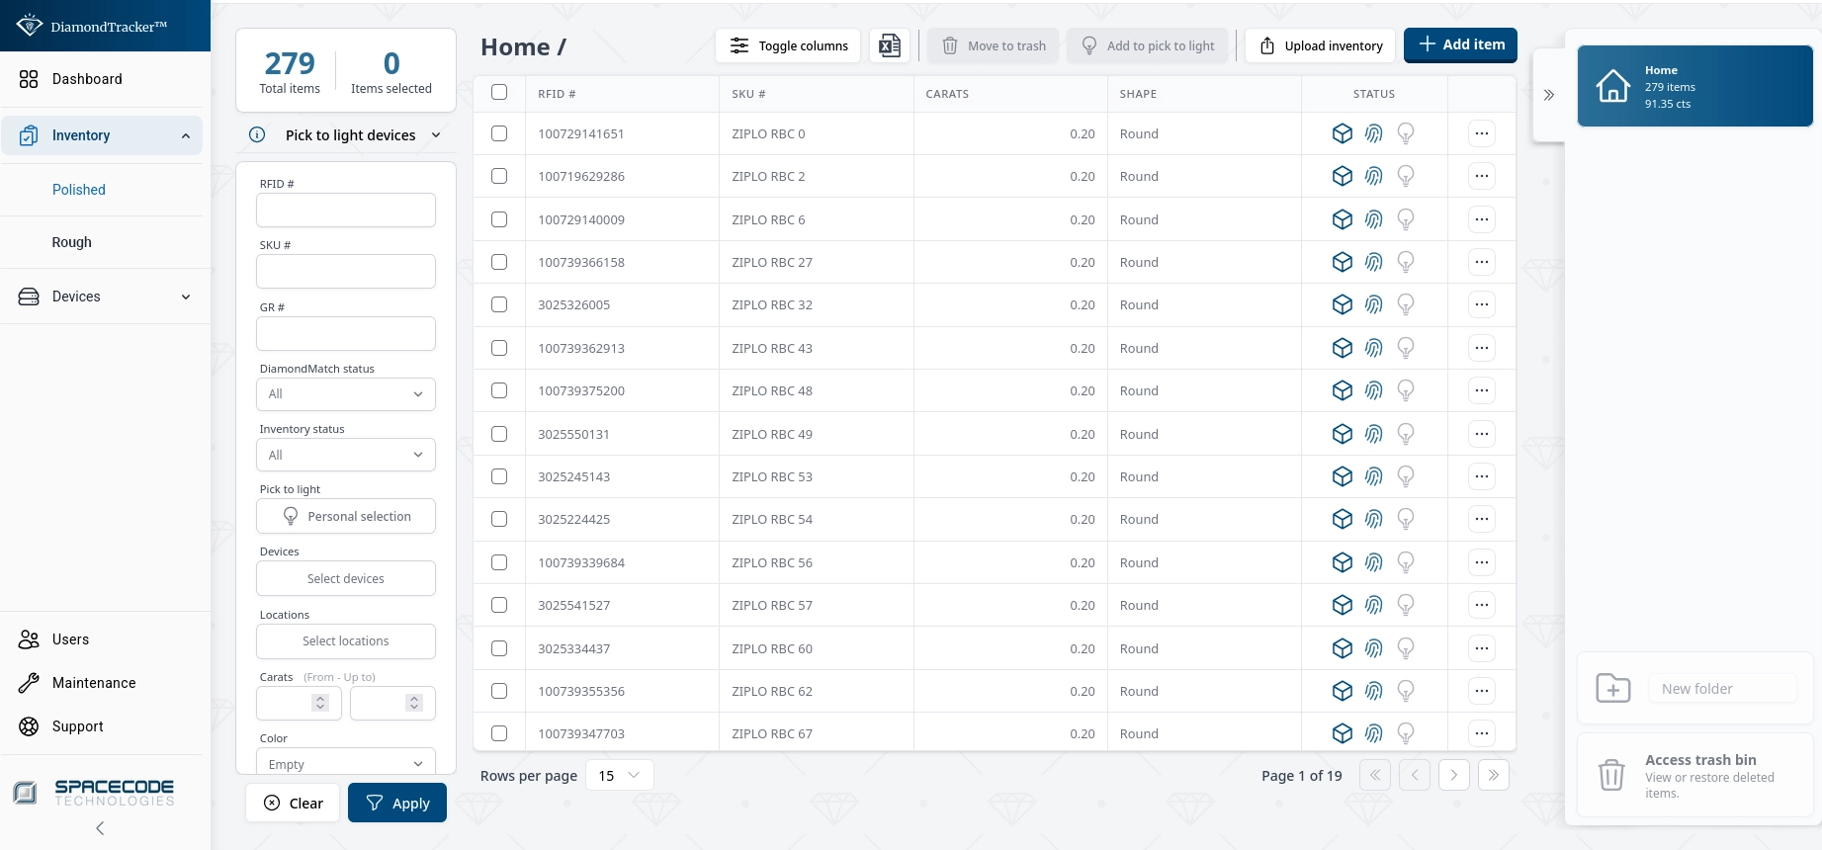Tick the checkbox for ZIPLO RBC 54
The width and height of the screenshot is (1822, 850).
coord(499,519)
